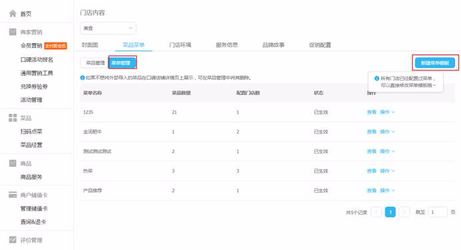
Task: Click the info icon in the tooltip bubble
Action: click(x=377, y=78)
